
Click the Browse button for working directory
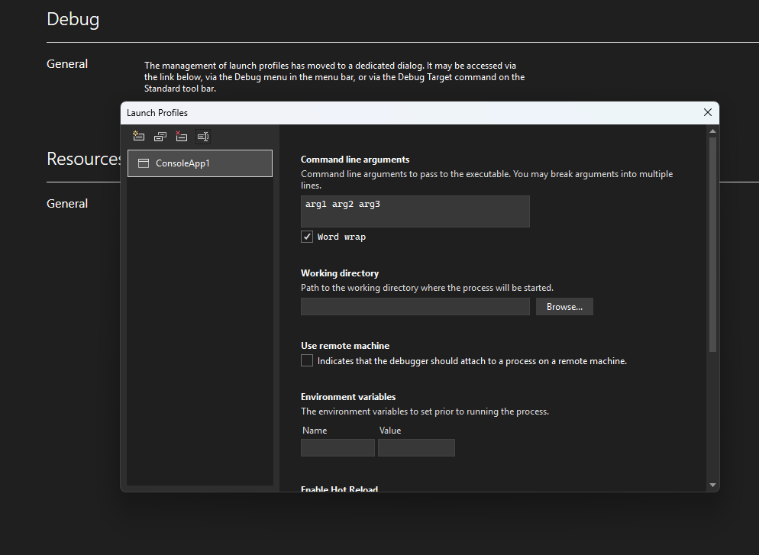(x=564, y=307)
